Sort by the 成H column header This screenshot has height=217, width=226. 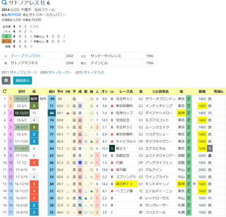pyautogui.click(x=52, y=91)
